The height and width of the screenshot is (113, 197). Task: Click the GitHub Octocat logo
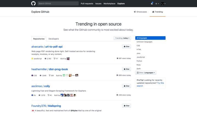33,4
